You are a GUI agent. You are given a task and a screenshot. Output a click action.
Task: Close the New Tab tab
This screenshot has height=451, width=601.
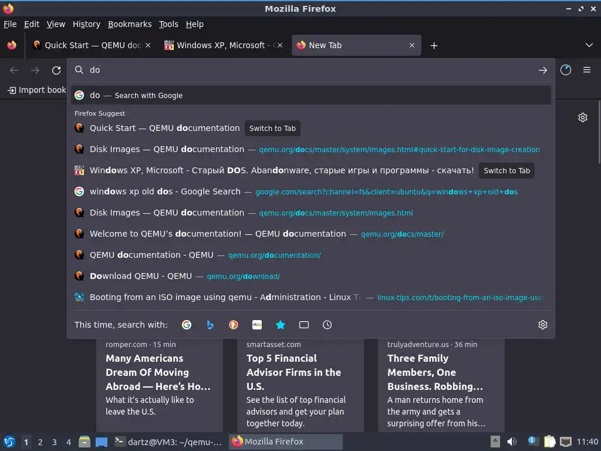click(x=411, y=45)
